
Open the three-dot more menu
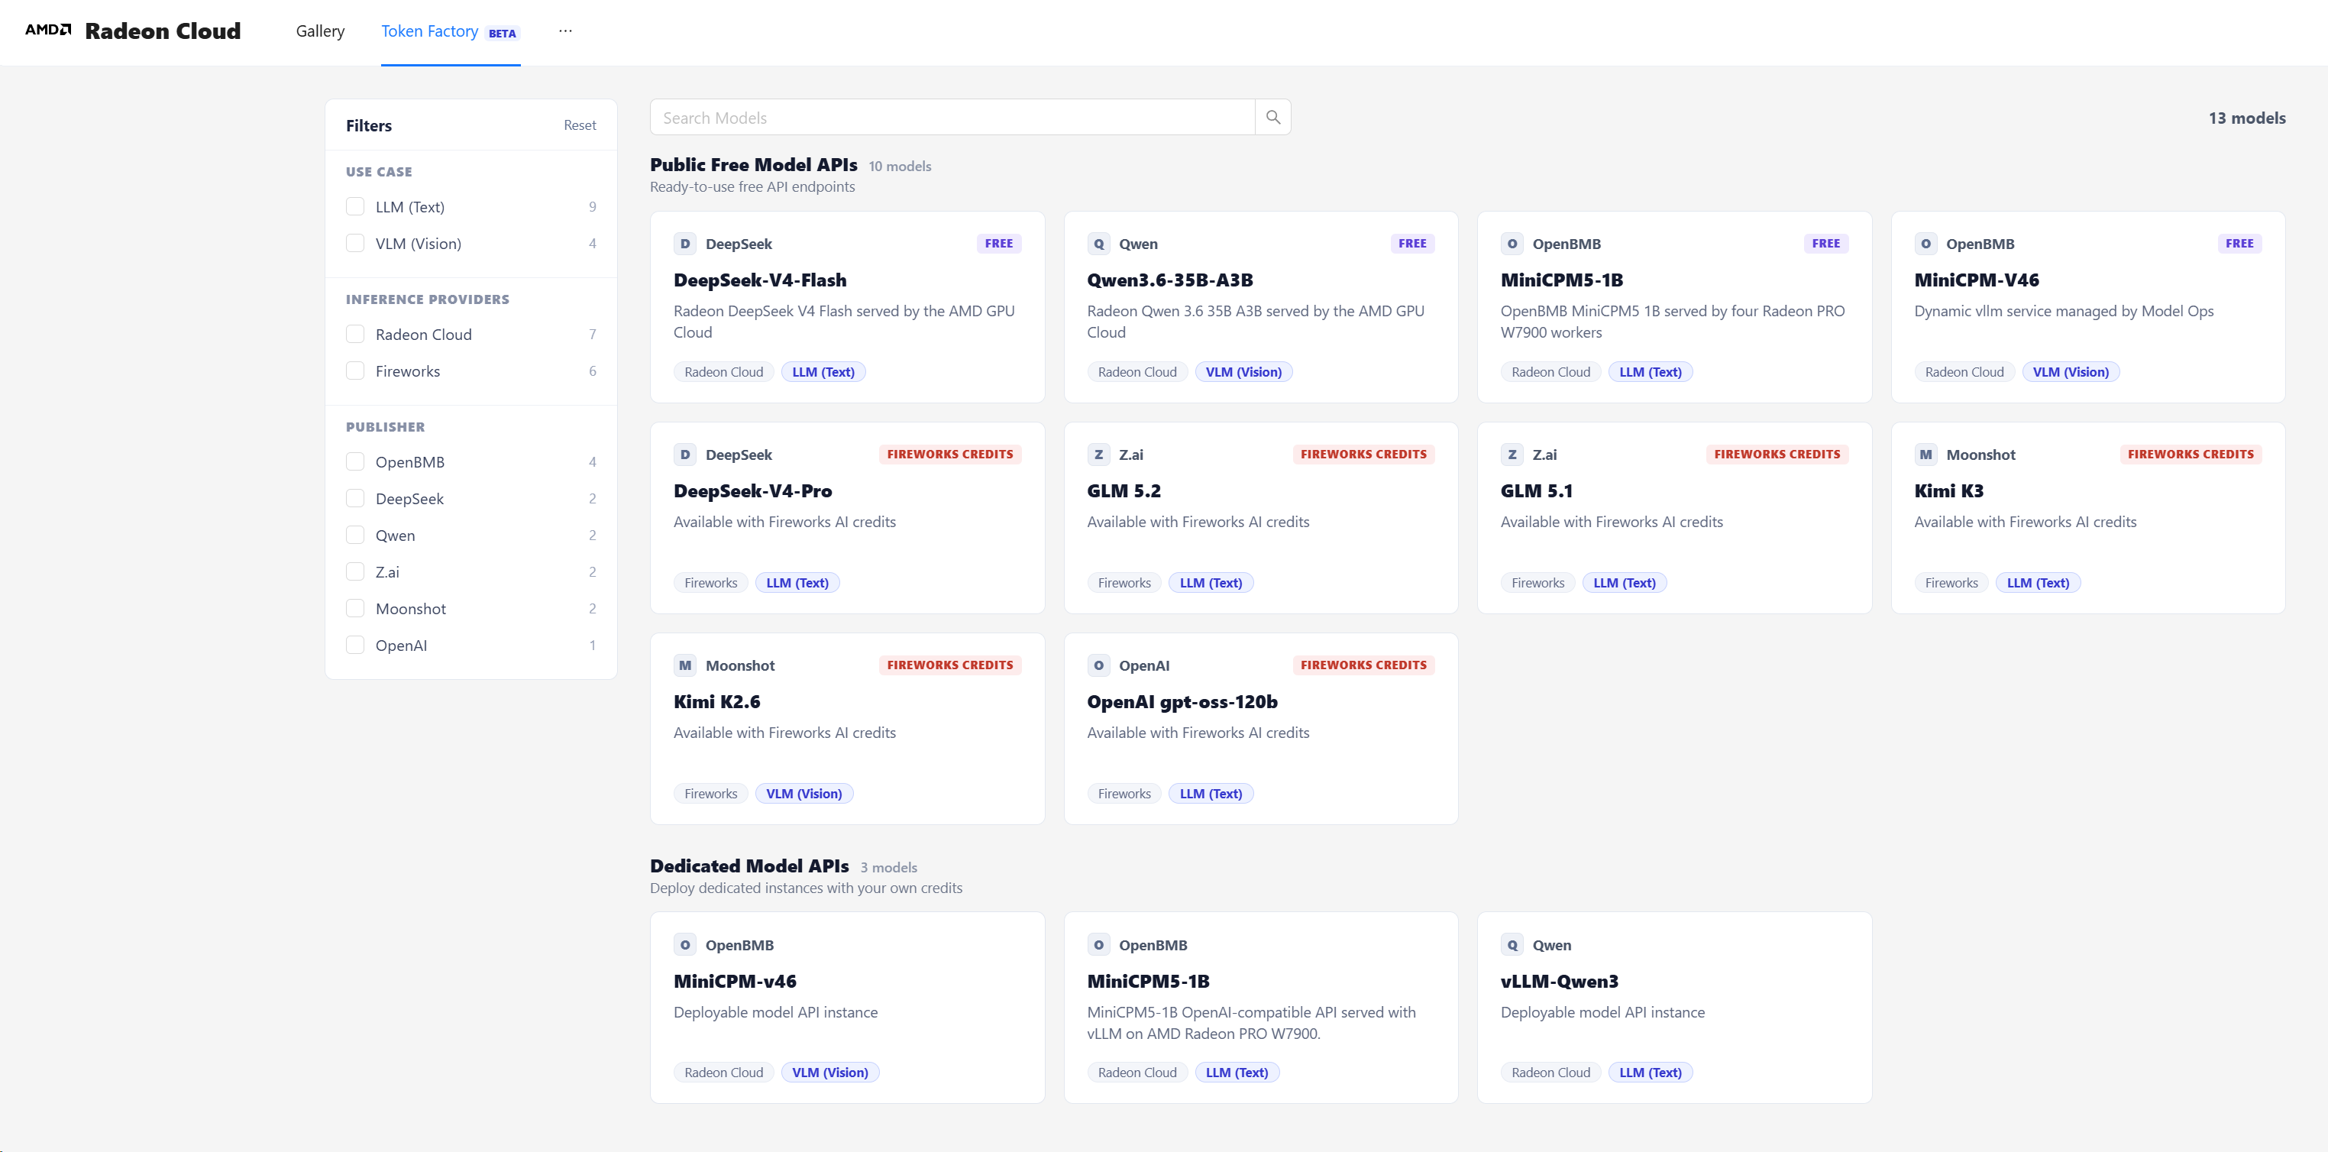[565, 31]
